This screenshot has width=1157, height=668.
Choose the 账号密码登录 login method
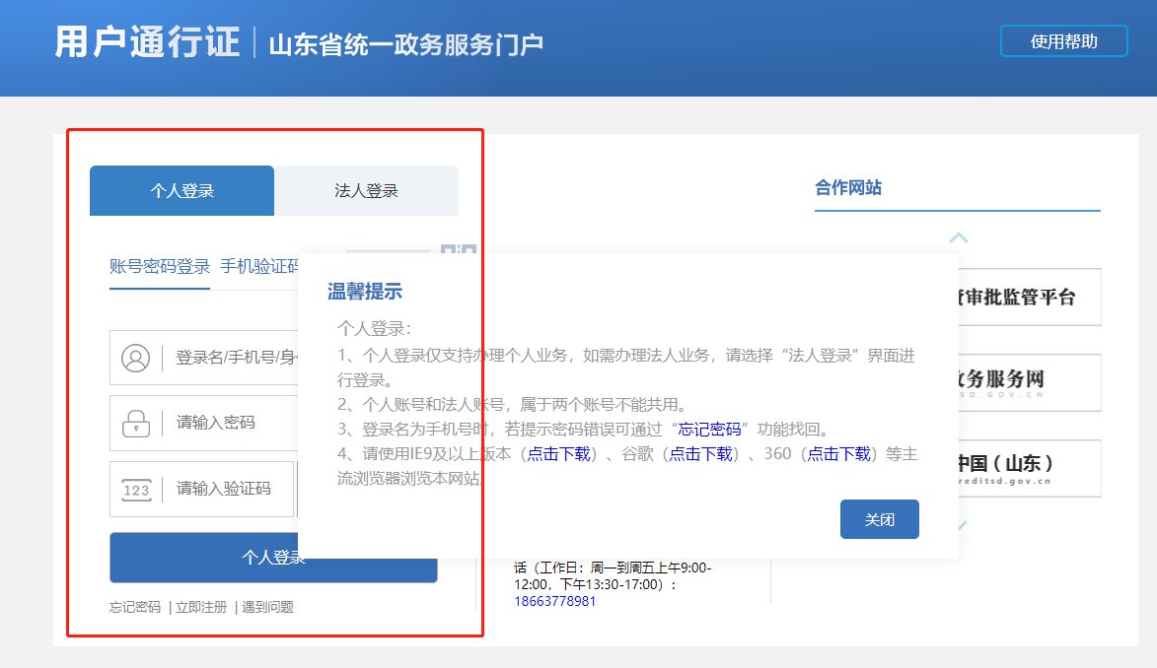click(x=160, y=266)
